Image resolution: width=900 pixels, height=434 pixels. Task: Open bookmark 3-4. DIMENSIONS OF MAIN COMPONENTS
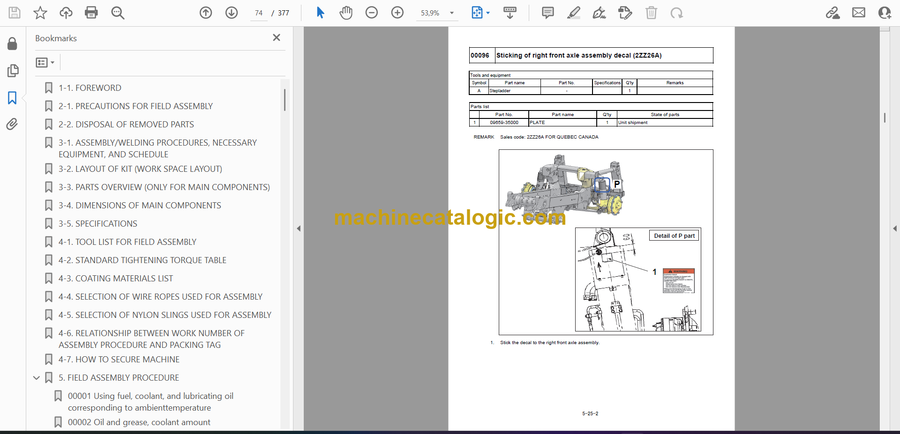140,206
